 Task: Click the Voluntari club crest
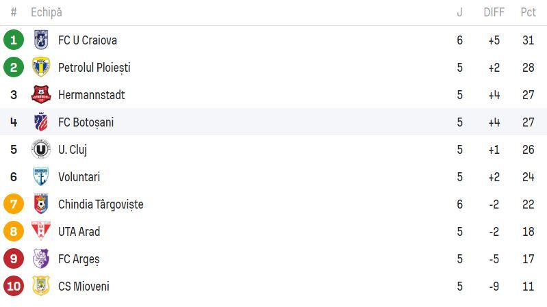tap(41, 177)
